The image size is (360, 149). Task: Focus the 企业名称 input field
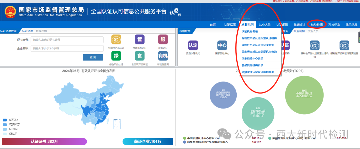point(67,48)
